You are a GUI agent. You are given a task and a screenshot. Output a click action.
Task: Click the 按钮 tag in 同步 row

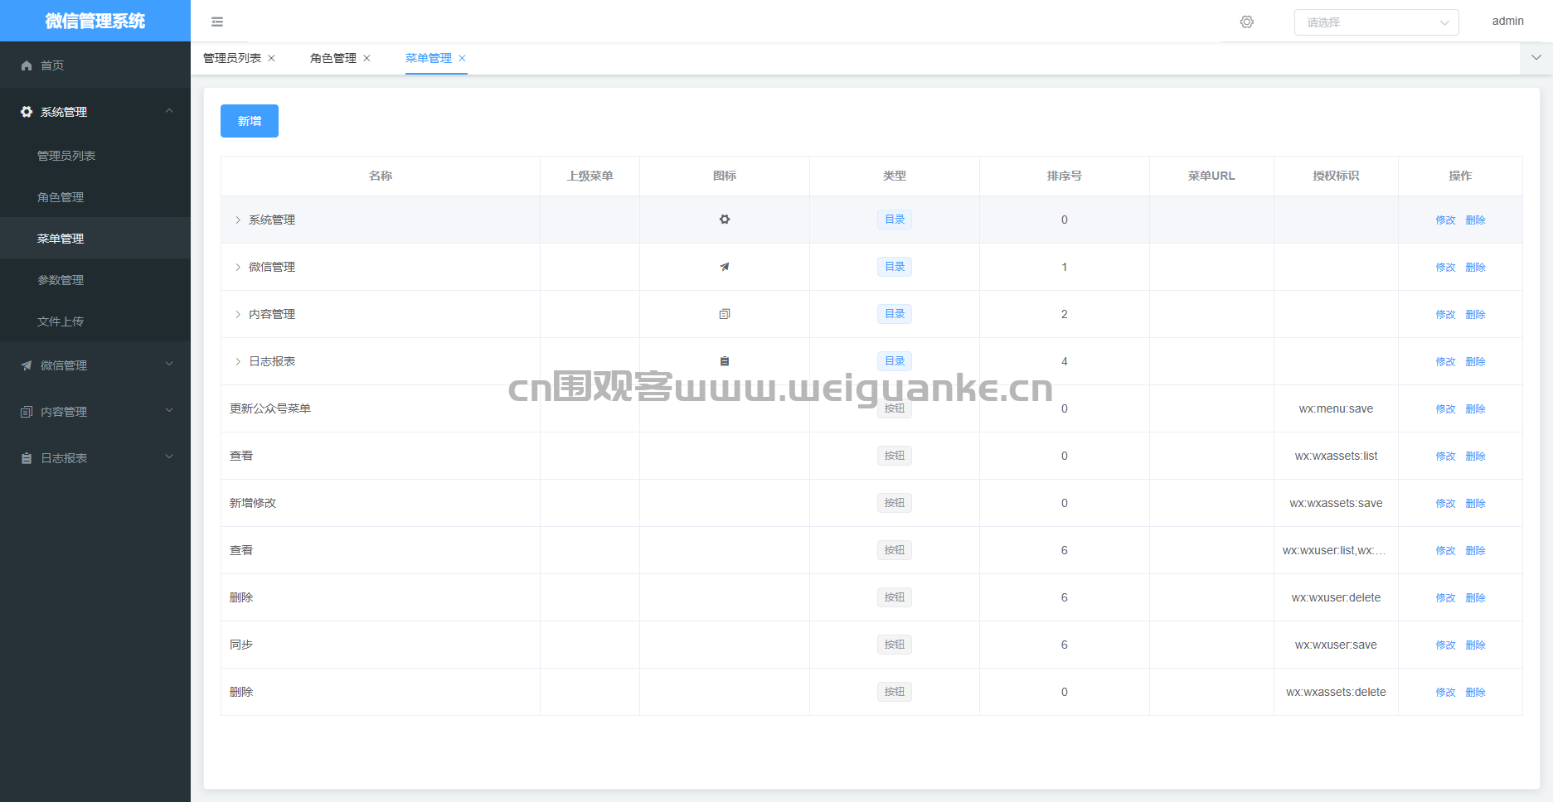[895, 645]
